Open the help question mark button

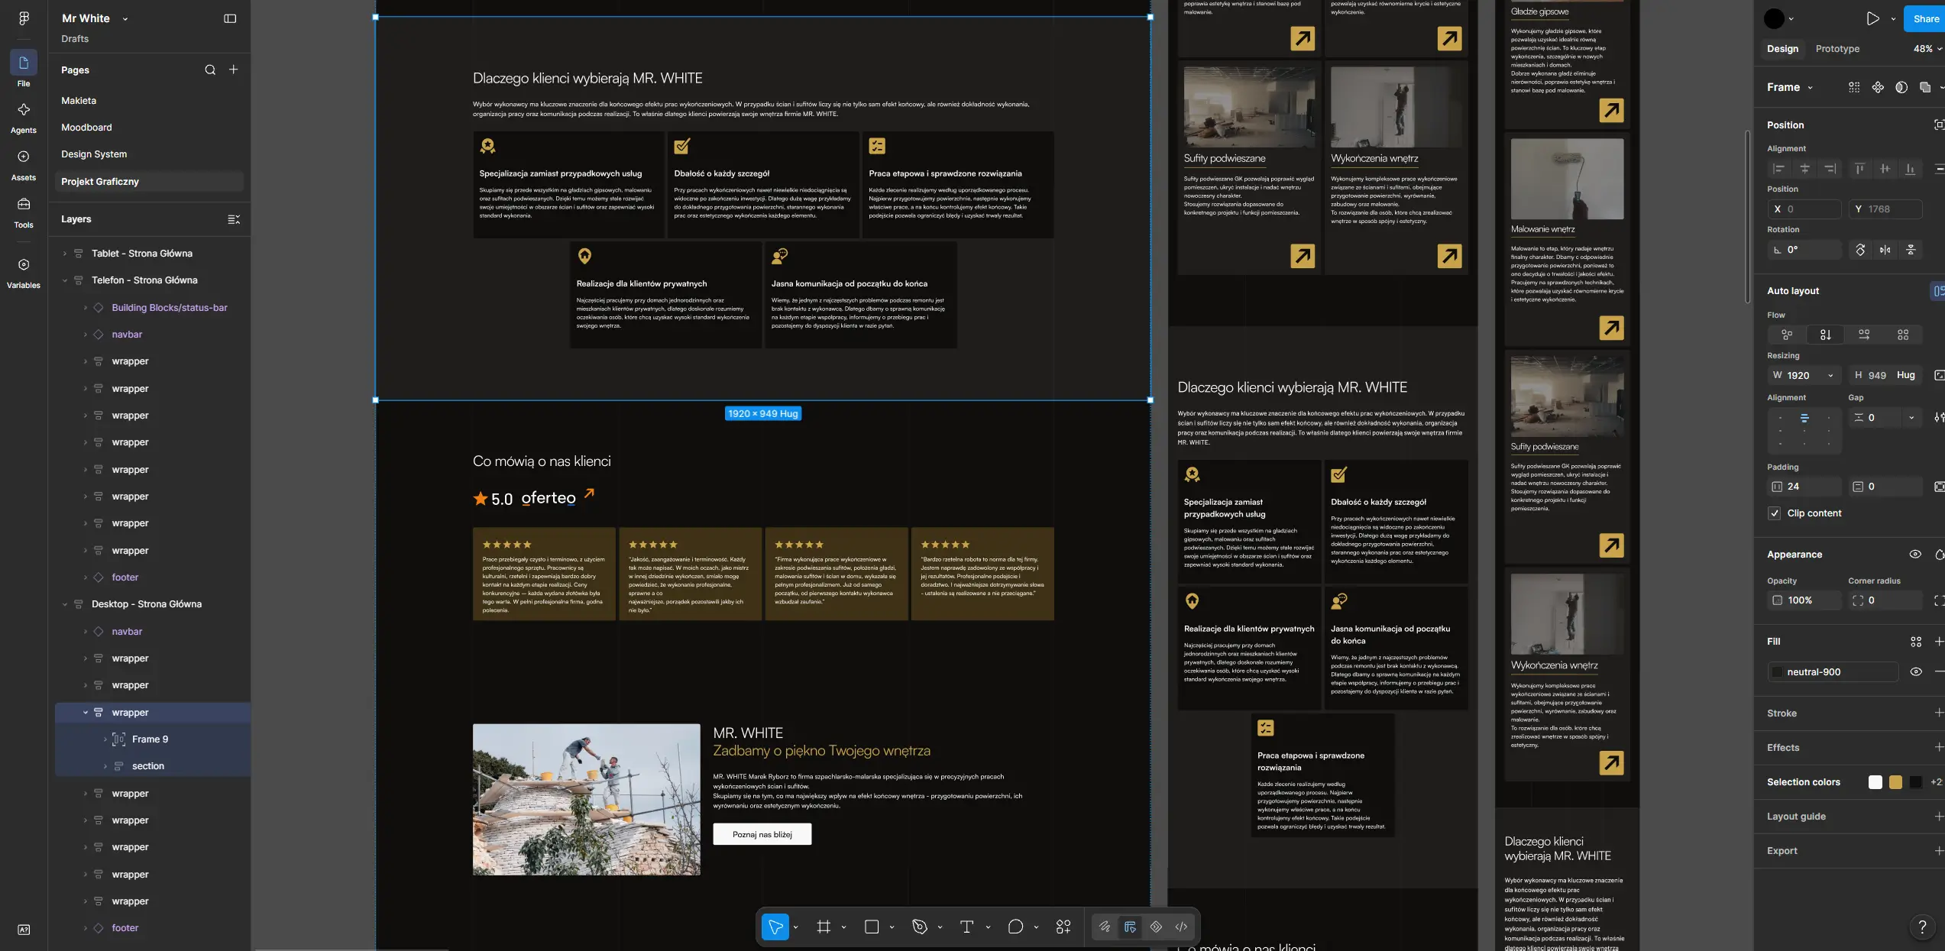1922,927
